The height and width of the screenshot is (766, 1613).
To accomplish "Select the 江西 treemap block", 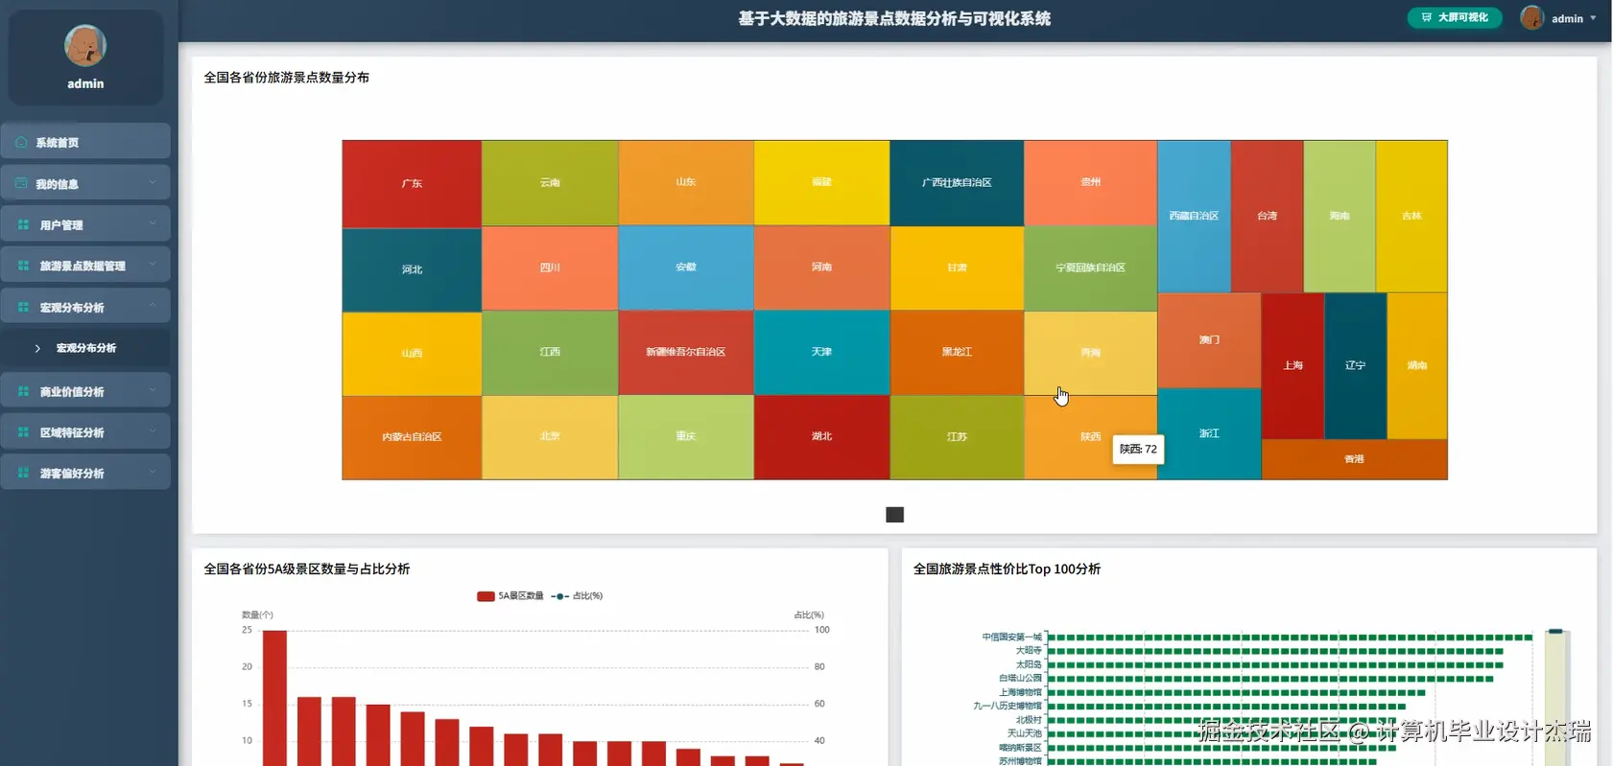I will (x=550, y=352).
